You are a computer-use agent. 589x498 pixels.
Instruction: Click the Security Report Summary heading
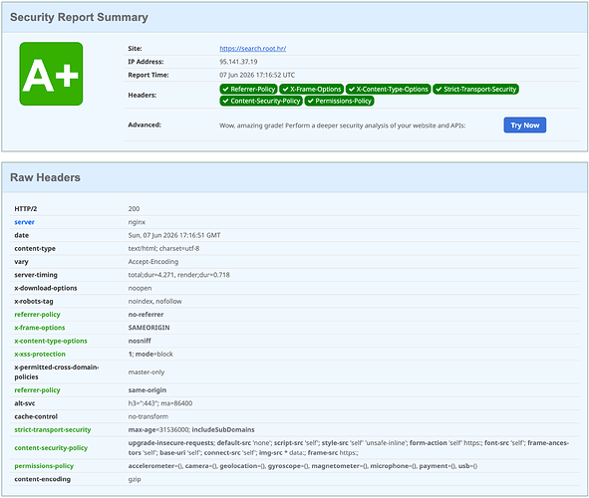pos(79,17)
